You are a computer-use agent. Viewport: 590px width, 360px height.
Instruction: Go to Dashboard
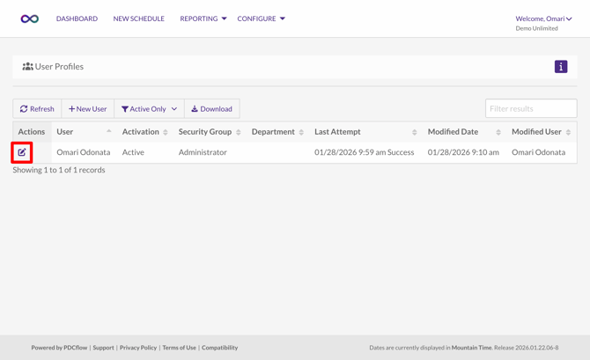[x=77, y=18]
